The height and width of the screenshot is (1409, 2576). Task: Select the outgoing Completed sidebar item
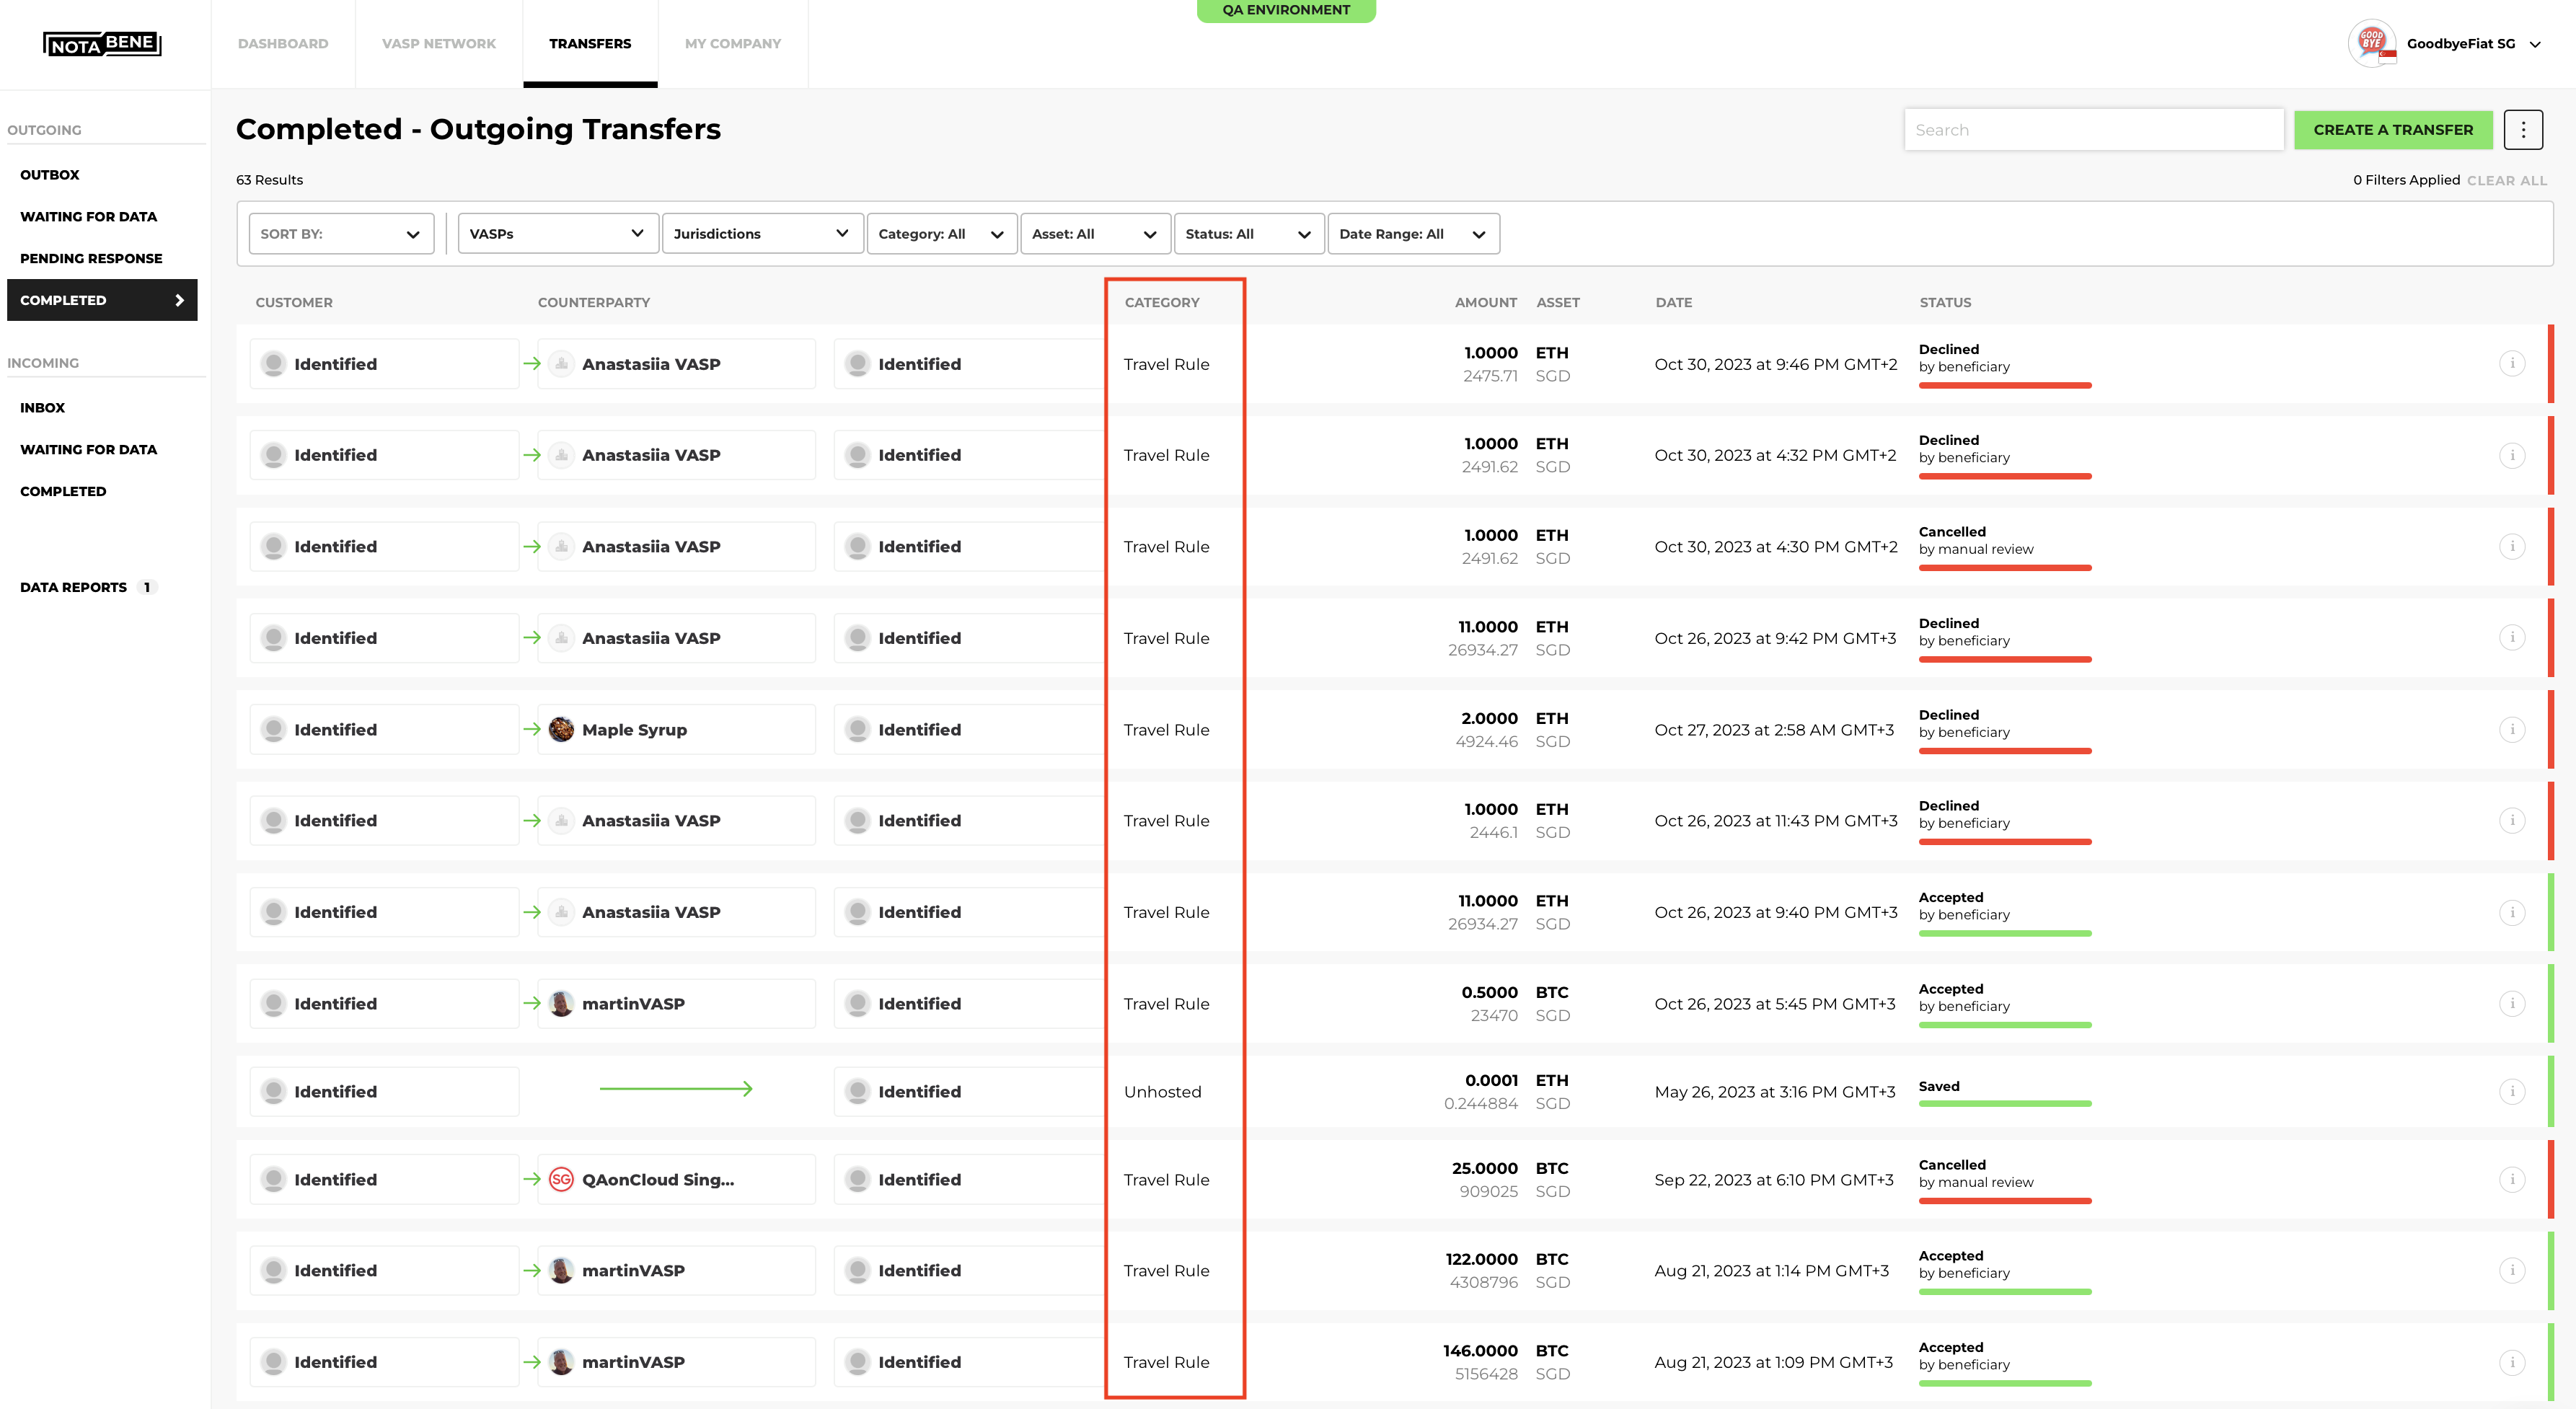tap(102, 300)
